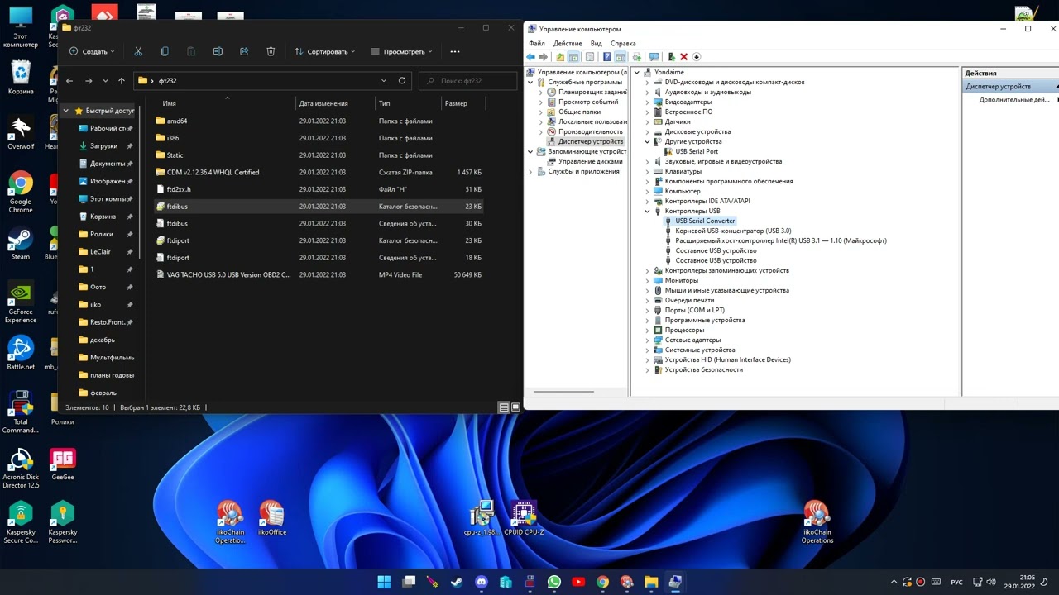Select CDM v2.12.36.4 WHQL Certified archive
The image size is (1059, 595).
point(213,172)
